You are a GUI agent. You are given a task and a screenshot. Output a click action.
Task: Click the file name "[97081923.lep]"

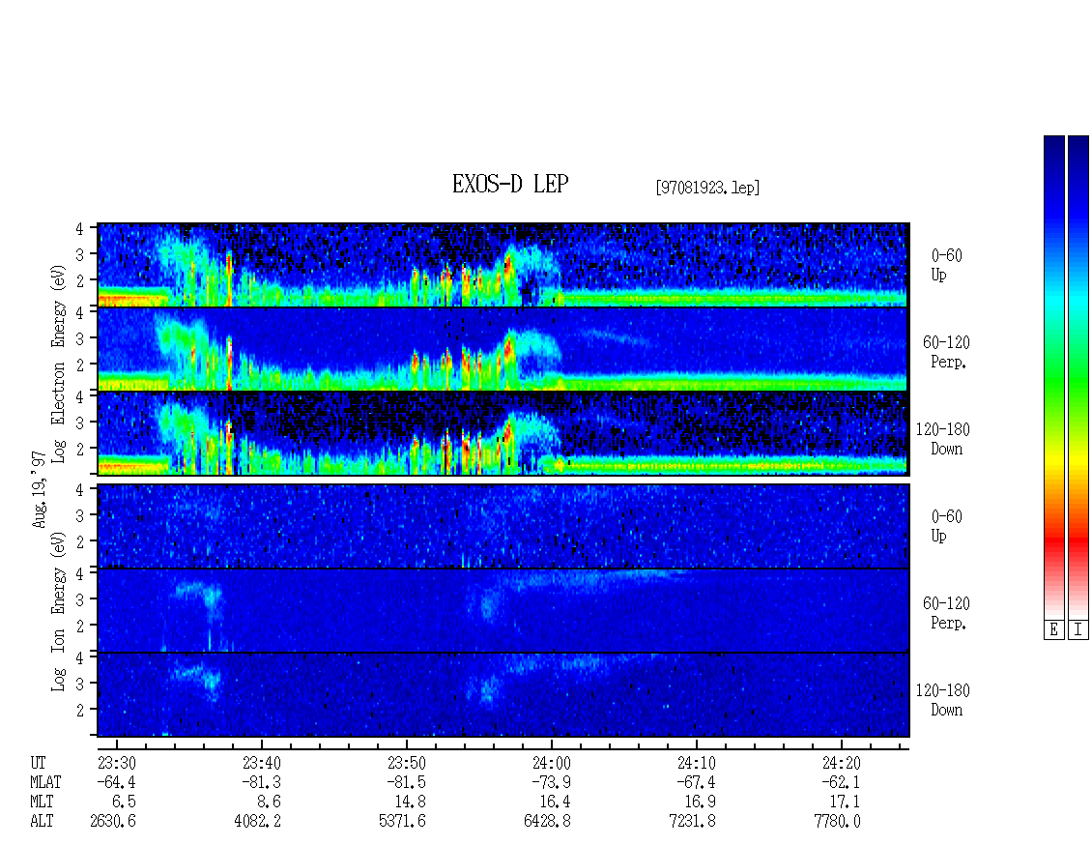coord(707,188)
